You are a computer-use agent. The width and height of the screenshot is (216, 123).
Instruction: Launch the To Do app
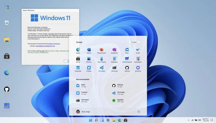tap(138, 51)
